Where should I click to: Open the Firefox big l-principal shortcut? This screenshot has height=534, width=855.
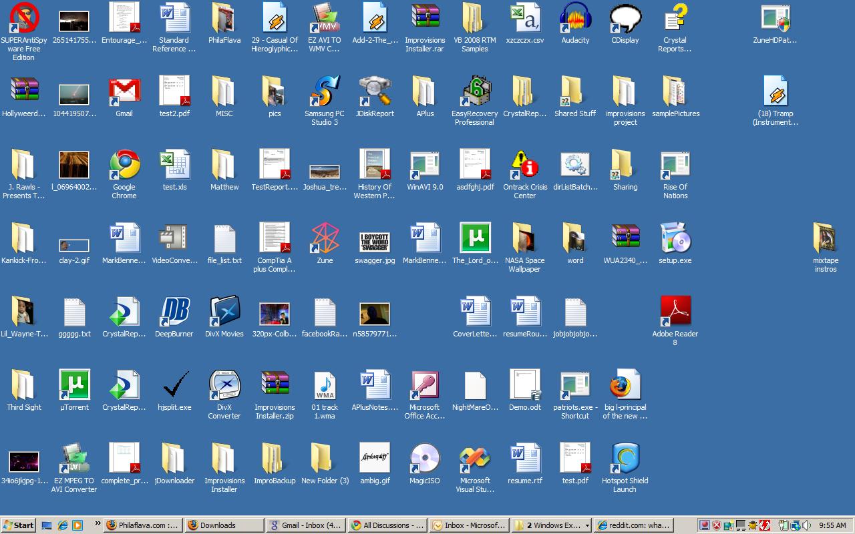point(625,385)
